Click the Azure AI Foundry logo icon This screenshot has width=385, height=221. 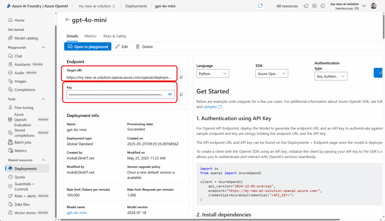click(9, 6)
